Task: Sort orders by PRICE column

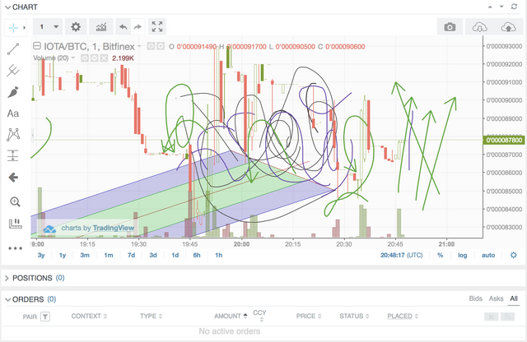Action: pyautogui.click(x=309, y=316)
